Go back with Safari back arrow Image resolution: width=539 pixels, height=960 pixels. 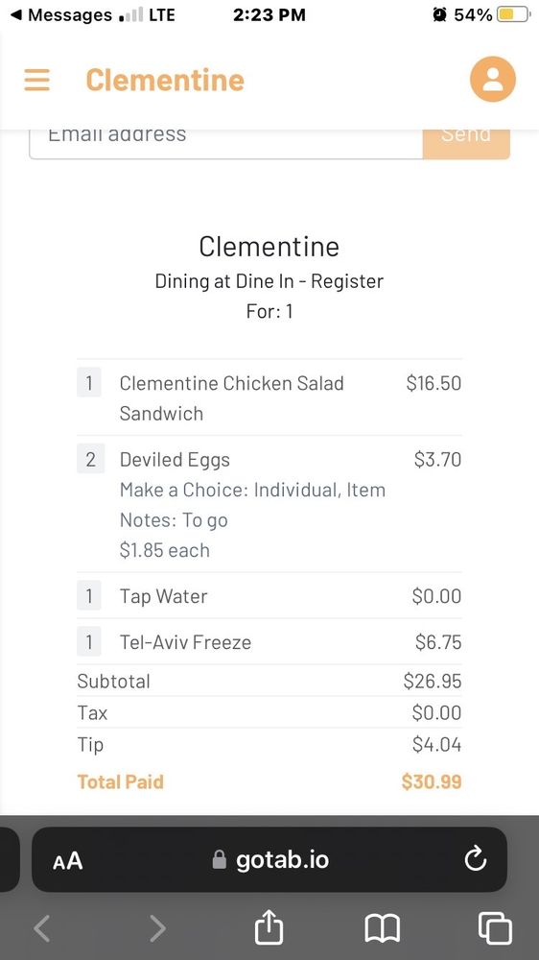tap(41, 928)
